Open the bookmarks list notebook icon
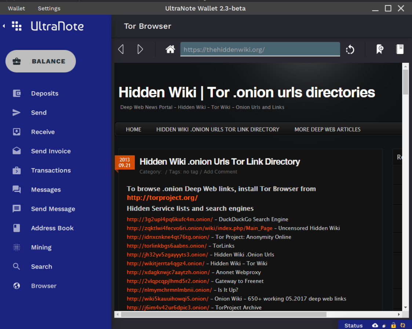 tap(400, 49)
